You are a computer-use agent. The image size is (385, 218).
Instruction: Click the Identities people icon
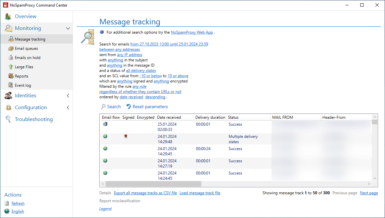pyautogui.click(x=8, y=96)
